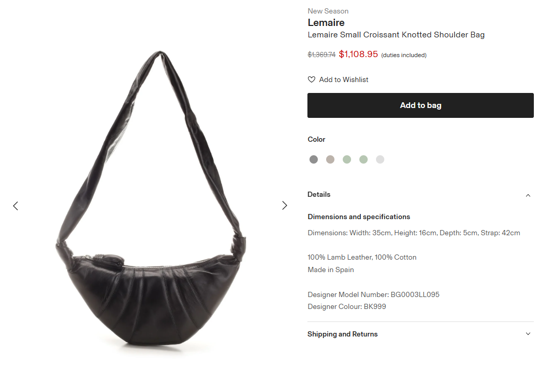Click the product title text
The width and height of the screenshot is (538, 377).
coord(396,35)
